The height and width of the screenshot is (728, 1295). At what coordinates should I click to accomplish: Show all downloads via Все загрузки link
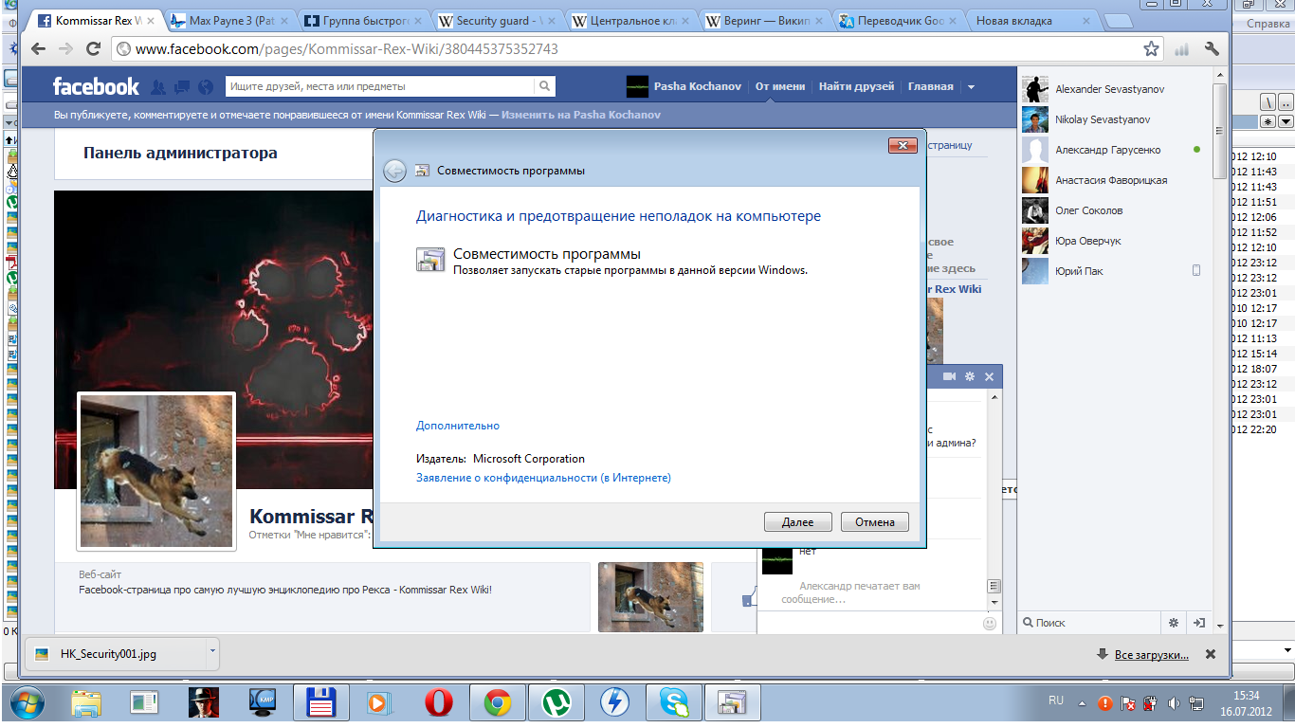coord(1151,654)
